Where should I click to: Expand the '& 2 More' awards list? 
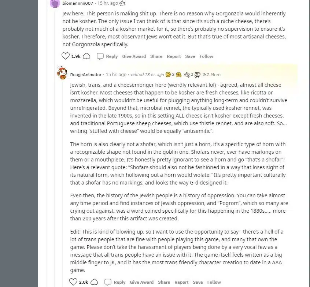pyautogui.click(x=211, y=75)
